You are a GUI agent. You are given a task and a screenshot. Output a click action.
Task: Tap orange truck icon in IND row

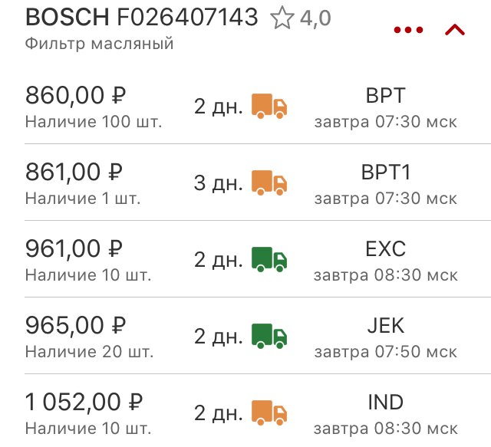pos(269,412)
